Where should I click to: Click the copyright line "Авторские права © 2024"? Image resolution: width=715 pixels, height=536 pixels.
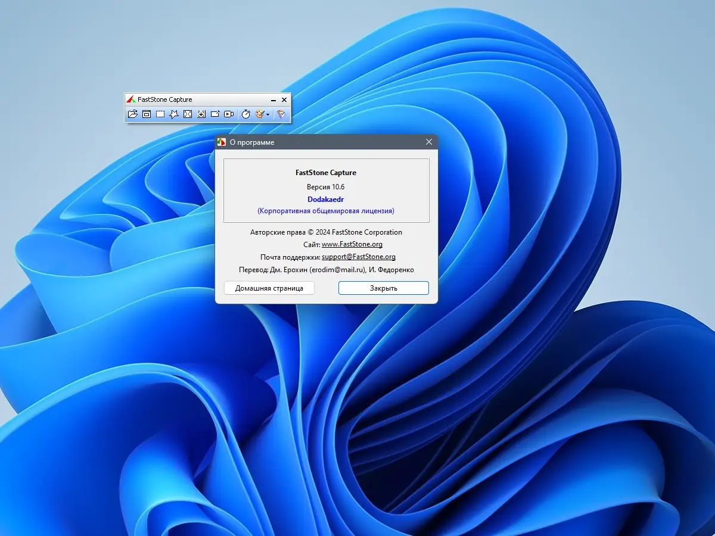pos(326,232)
